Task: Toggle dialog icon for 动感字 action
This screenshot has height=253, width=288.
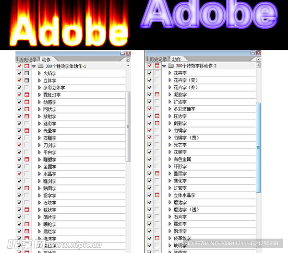Action: [26, 102]
